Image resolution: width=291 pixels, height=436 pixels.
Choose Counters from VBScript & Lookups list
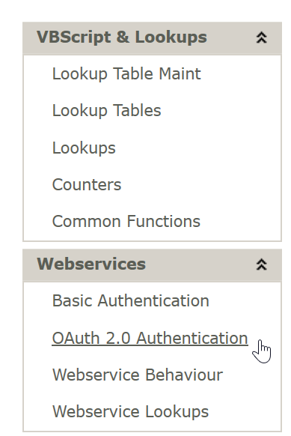tap(87, 184)
